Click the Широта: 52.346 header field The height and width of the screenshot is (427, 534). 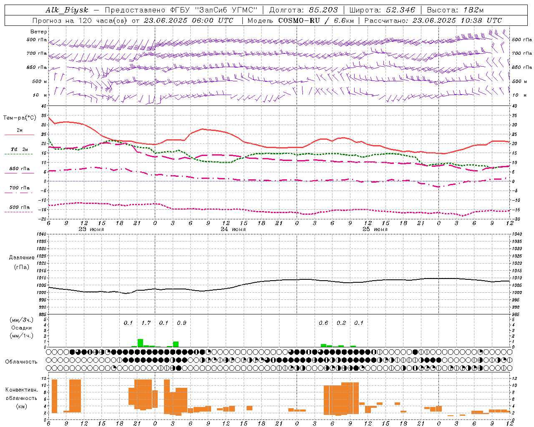383,10
